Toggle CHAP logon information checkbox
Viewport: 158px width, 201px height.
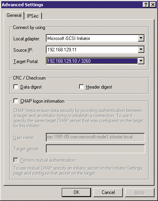point(16,101)
